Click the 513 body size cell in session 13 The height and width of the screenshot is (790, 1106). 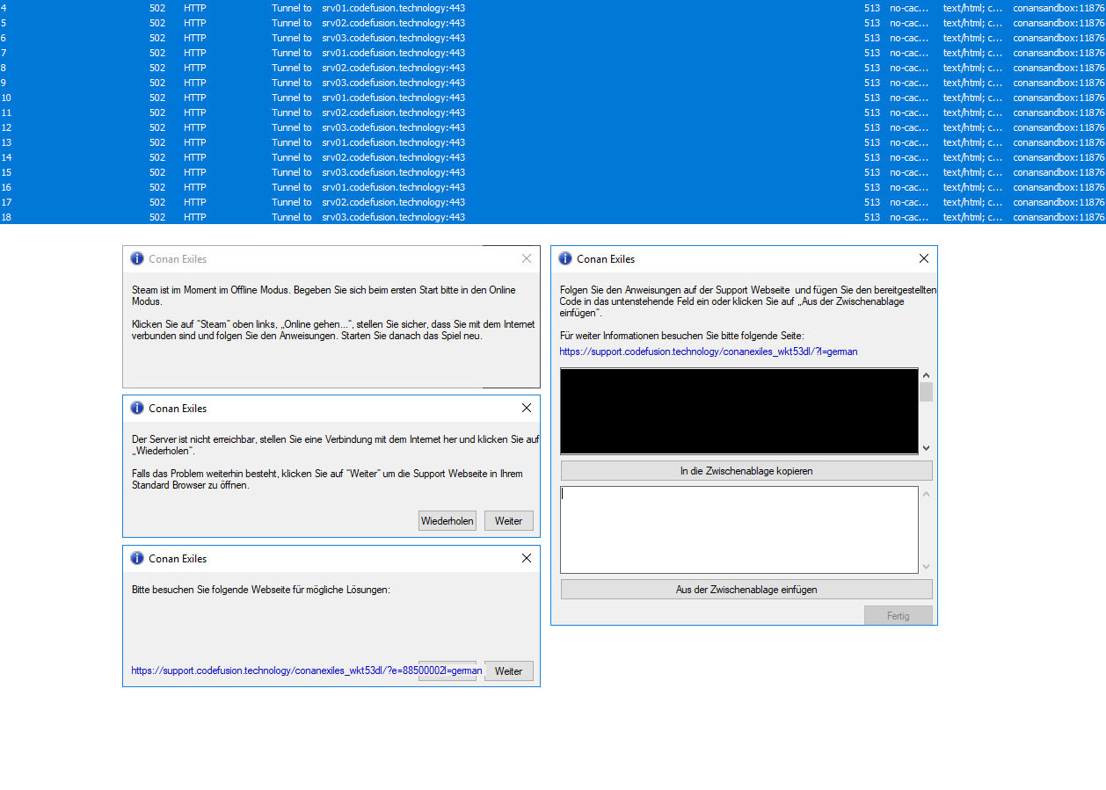point(872,142)
